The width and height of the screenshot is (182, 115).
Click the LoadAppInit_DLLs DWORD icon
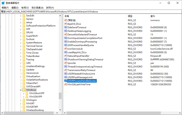pyautogui.click(x=66, y=52)
